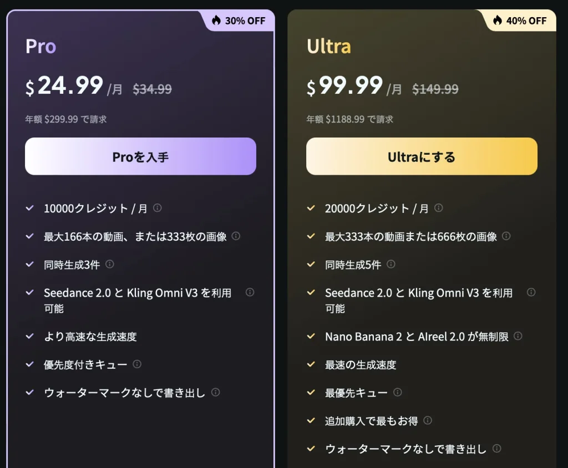Open info icon beside Nano Banana 2 feature
Viewport: 568px width, 468px height.
pos(518,336)
